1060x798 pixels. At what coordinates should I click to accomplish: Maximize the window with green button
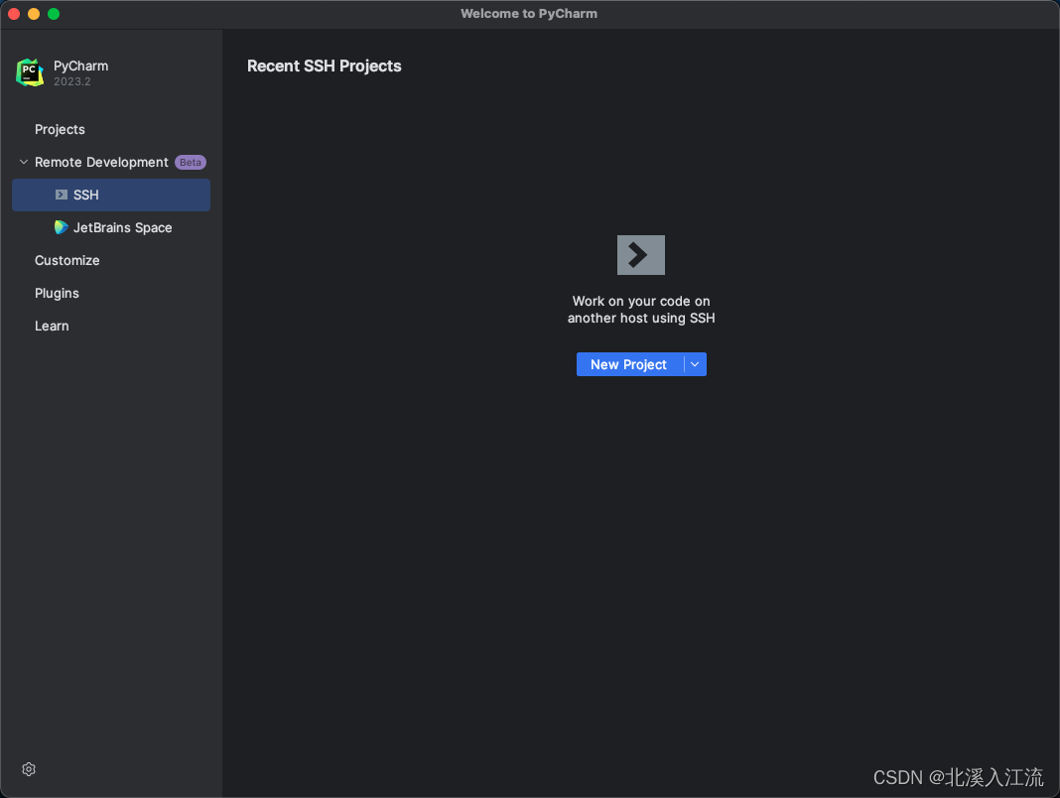click(54, 14)
